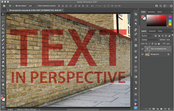174x111 pixels.
Task: Select the Magic Wand tool
Action: click(x=3, y=25)
